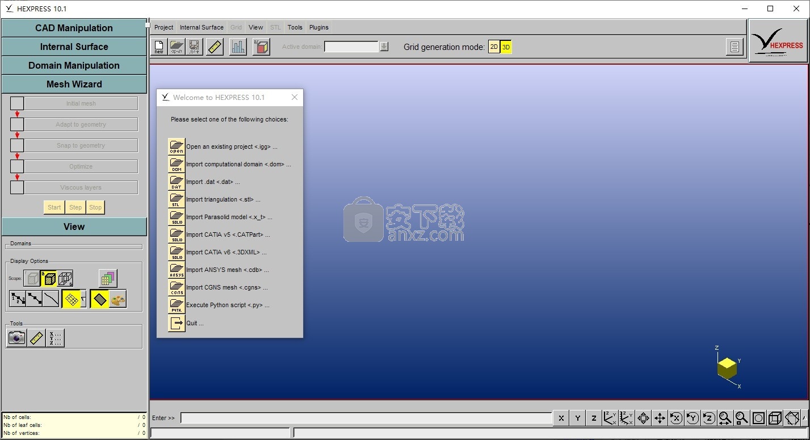The height and width of the screenshot is (440, 810).
Task: Open the Project menu
Action: 163,27
